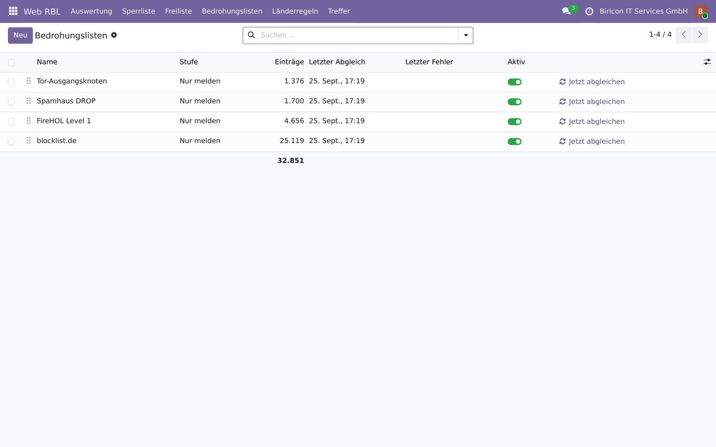
Task: Open the blocklist.de record
Action: point(57,141)
